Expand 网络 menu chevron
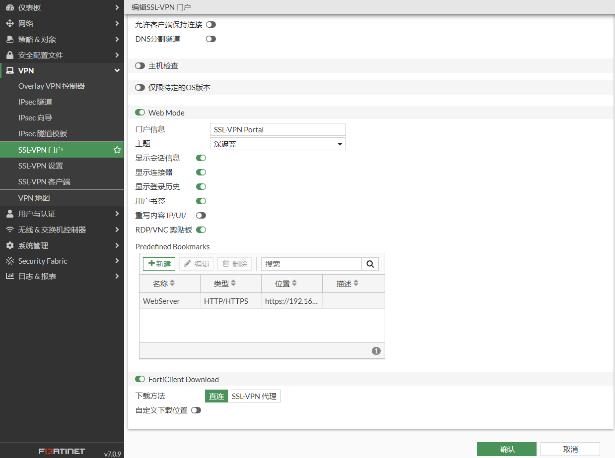Image resolution: width=615 pixels, height=458 pixels. (x=117, y=23)
